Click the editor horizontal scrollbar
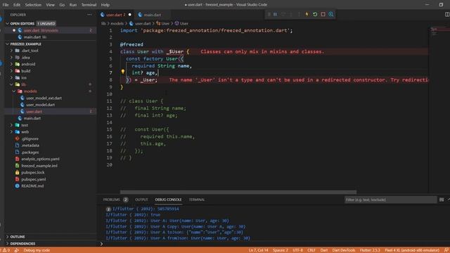 pos(238,192)
